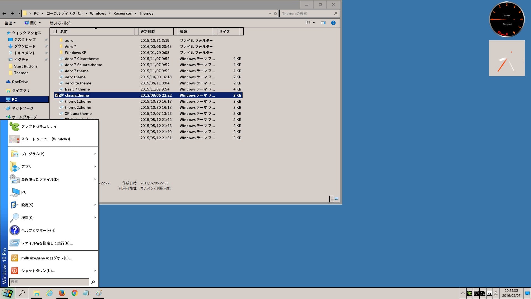Click the milksizegene のログオフ(L) icon

click(x=15, y=258)
